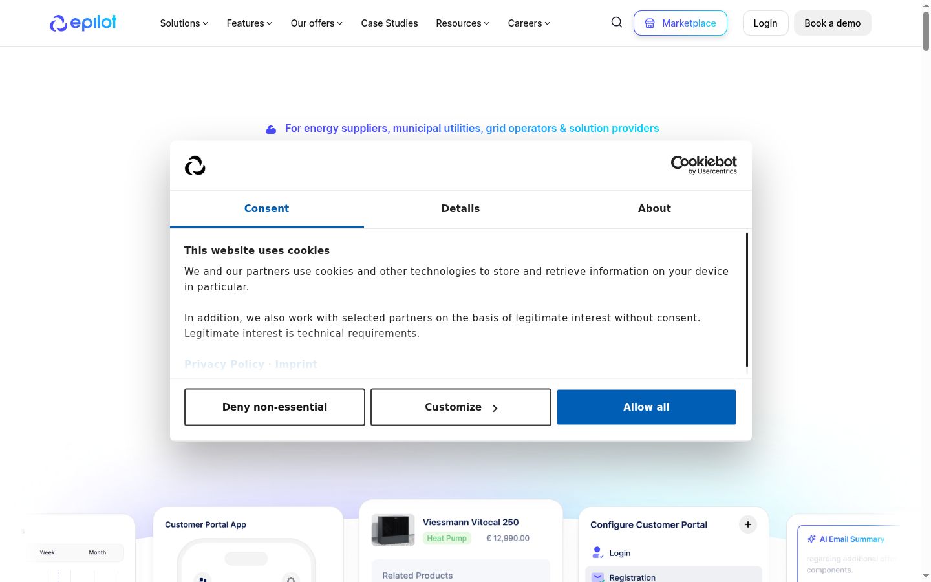Click the Cookiebot by Usercentrics logo
The image size is (931, 582).
[703, 165]
